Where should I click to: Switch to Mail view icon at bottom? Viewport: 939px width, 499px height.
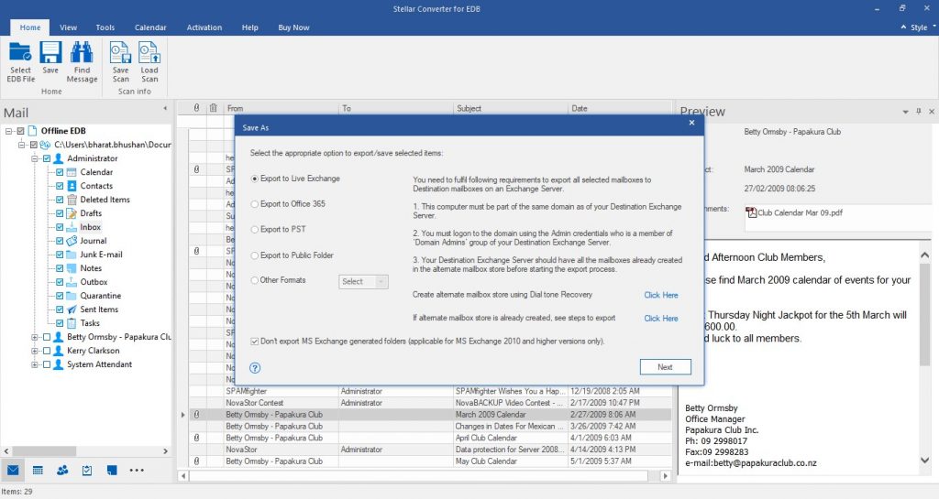pyautogui.click(x=13, y=471)
